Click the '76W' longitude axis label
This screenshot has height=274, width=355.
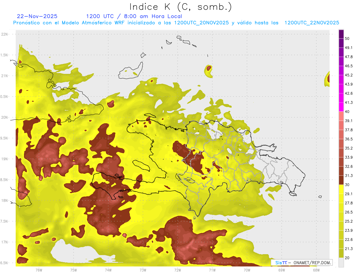point(39,270)
